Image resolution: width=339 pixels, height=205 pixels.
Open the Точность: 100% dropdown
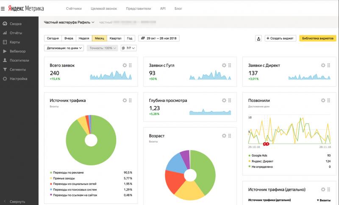[102, 48]
